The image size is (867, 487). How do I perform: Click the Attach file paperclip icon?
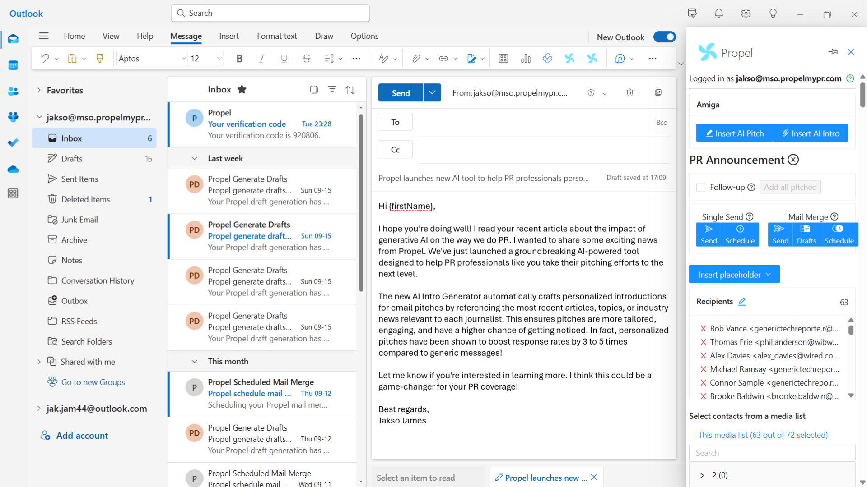(416, 59)
